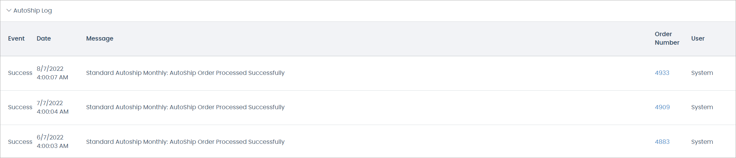This screenshot has height=158, width=736.
Task: Open order number 4883 link
Action: tap(662, 142)
